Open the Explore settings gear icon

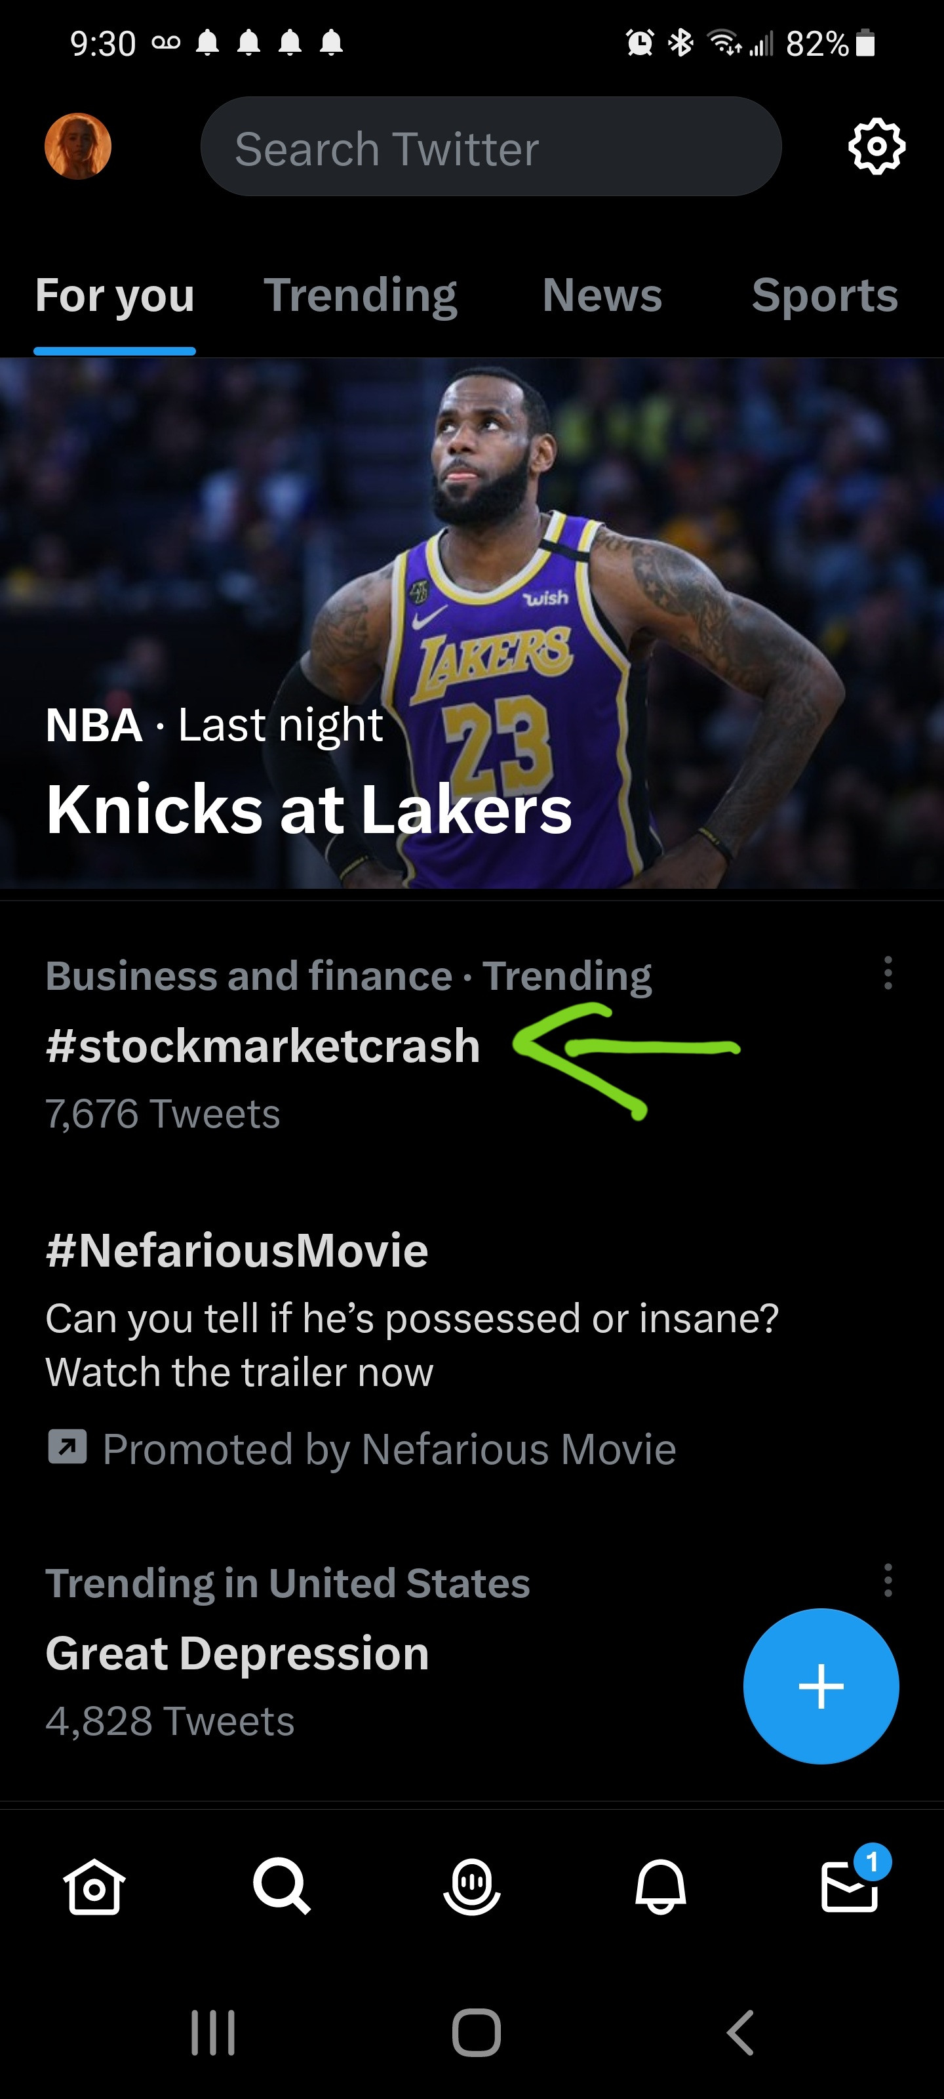click(876, 147)
